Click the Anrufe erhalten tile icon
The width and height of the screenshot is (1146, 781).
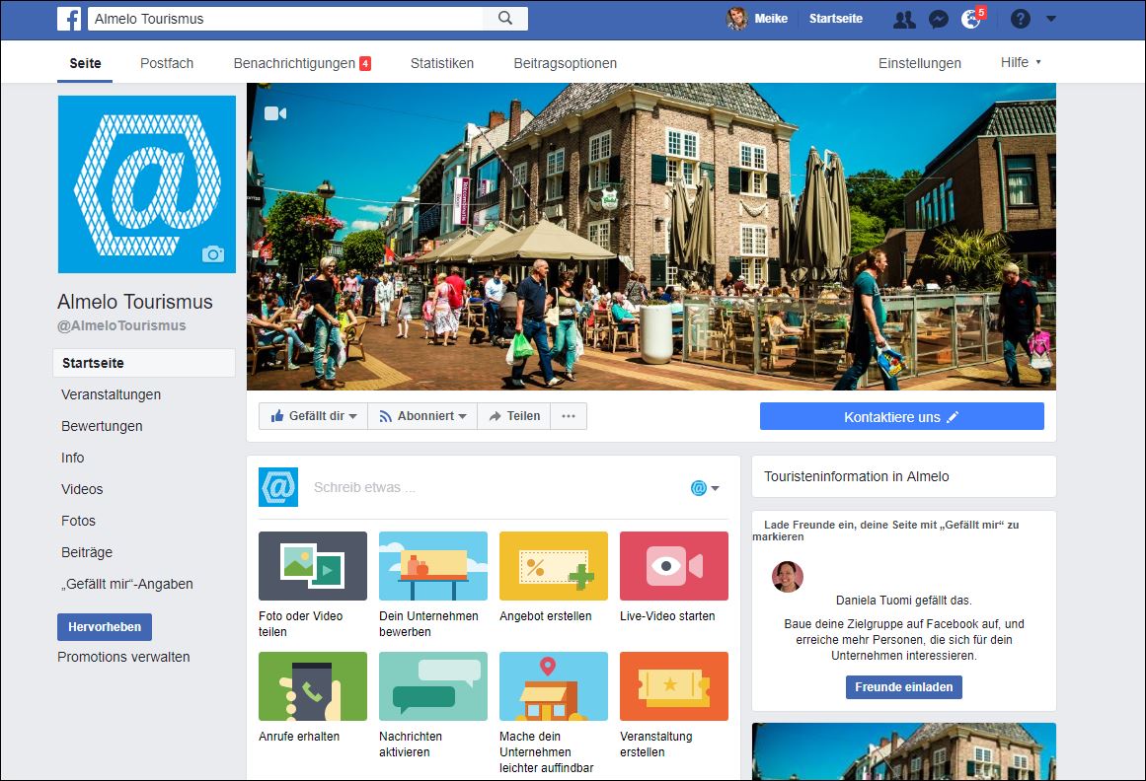pyautogui.click(x=313, y=686)
